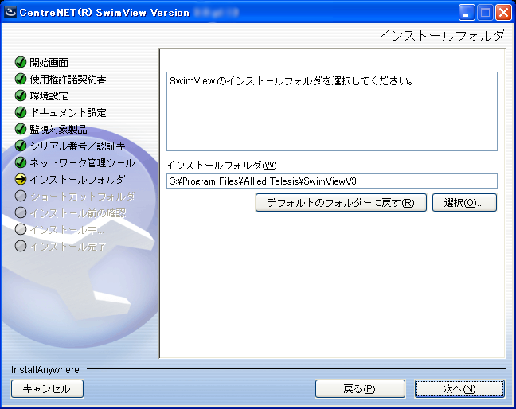Select the インストール中... step label
Screen dimensions: 516x409
tap(68, 230)
